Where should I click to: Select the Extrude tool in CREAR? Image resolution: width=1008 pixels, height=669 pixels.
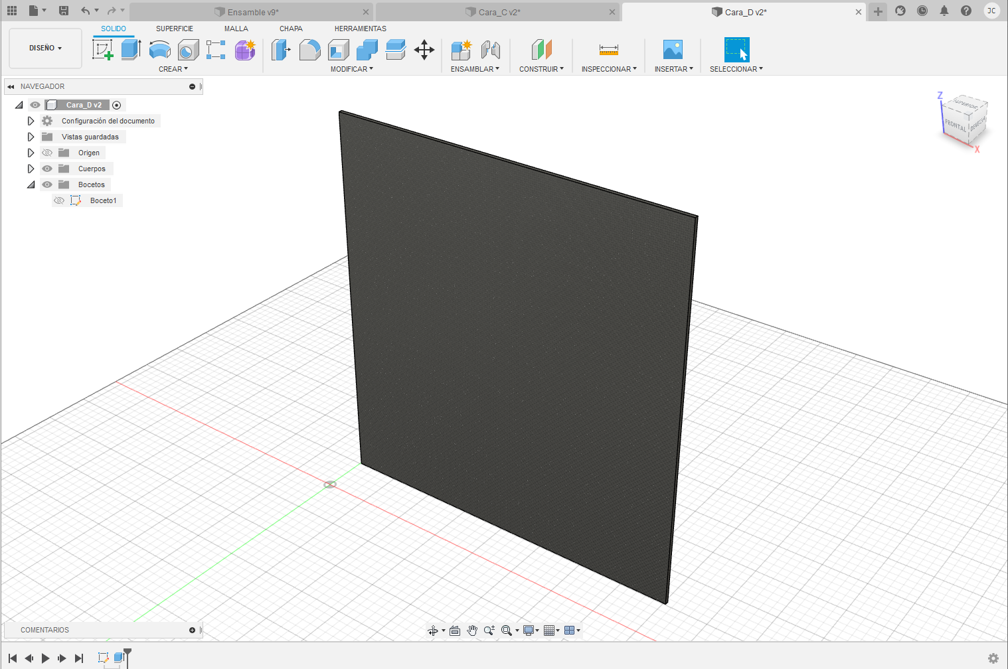point(131,50)
